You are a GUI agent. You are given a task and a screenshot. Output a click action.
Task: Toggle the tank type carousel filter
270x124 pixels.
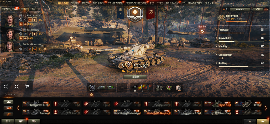(8, 102)
